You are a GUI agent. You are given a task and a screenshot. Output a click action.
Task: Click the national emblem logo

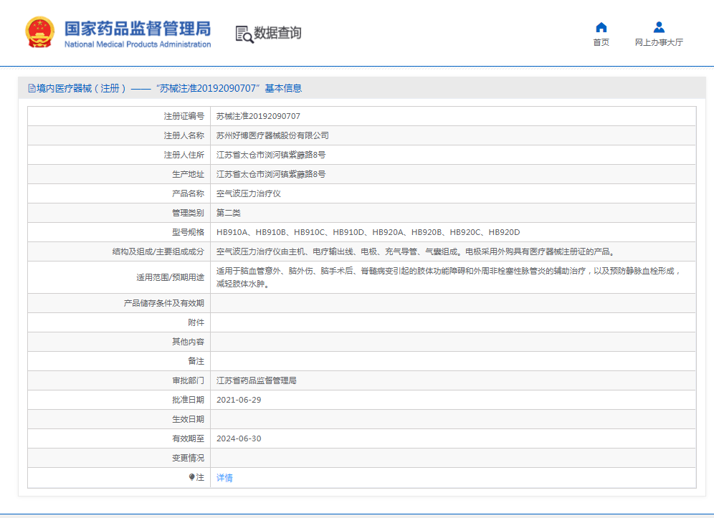point(40,32)
